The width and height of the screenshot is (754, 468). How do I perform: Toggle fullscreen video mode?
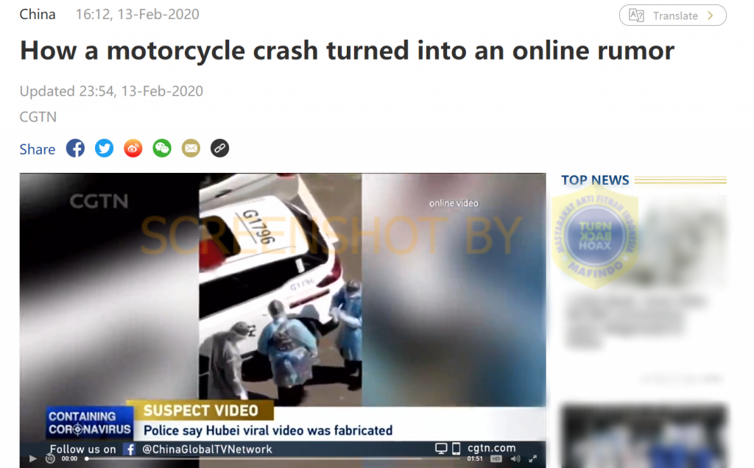coord(533,459)
